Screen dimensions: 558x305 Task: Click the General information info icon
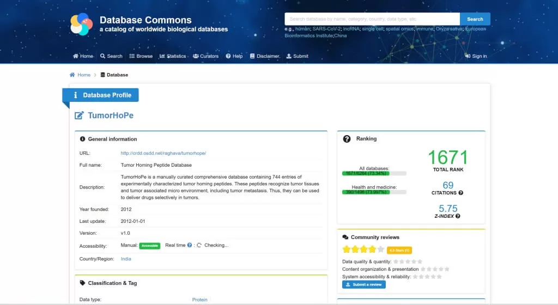point(83,139)
